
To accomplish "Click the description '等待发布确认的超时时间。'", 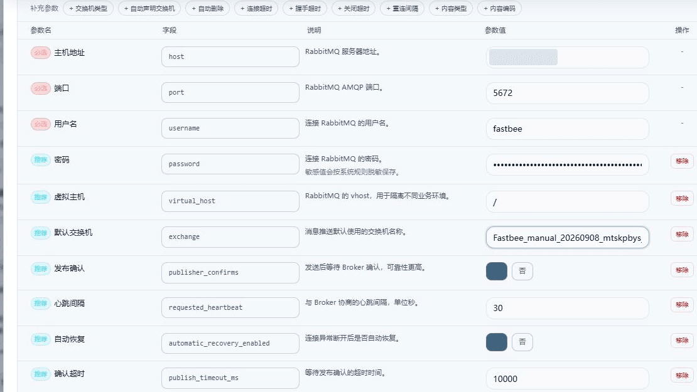I will (345, 373).
